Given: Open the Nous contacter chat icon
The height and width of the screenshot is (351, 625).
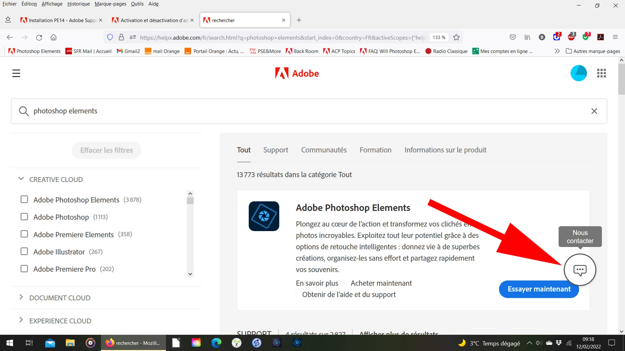Looking at the screenshot, I should 580,270.
